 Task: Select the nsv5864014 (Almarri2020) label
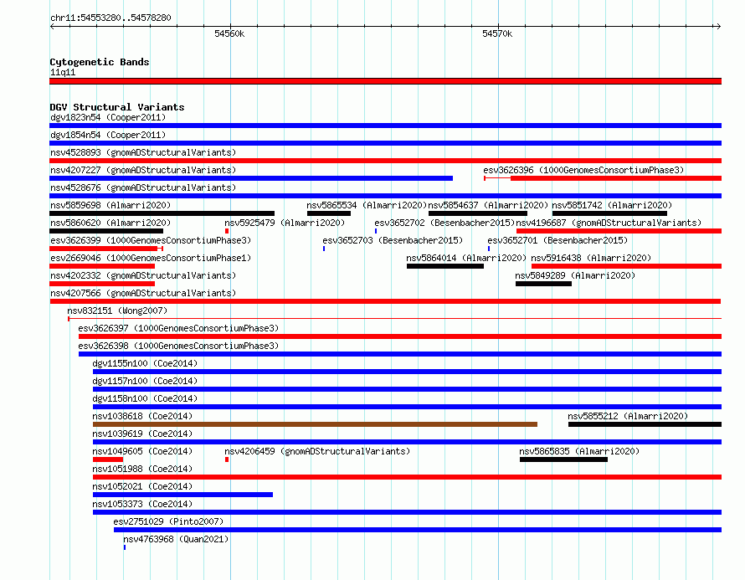[466, 258]
